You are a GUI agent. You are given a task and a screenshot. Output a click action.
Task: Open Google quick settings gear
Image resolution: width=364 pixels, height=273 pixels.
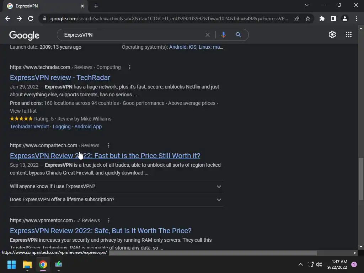point(332,34)
